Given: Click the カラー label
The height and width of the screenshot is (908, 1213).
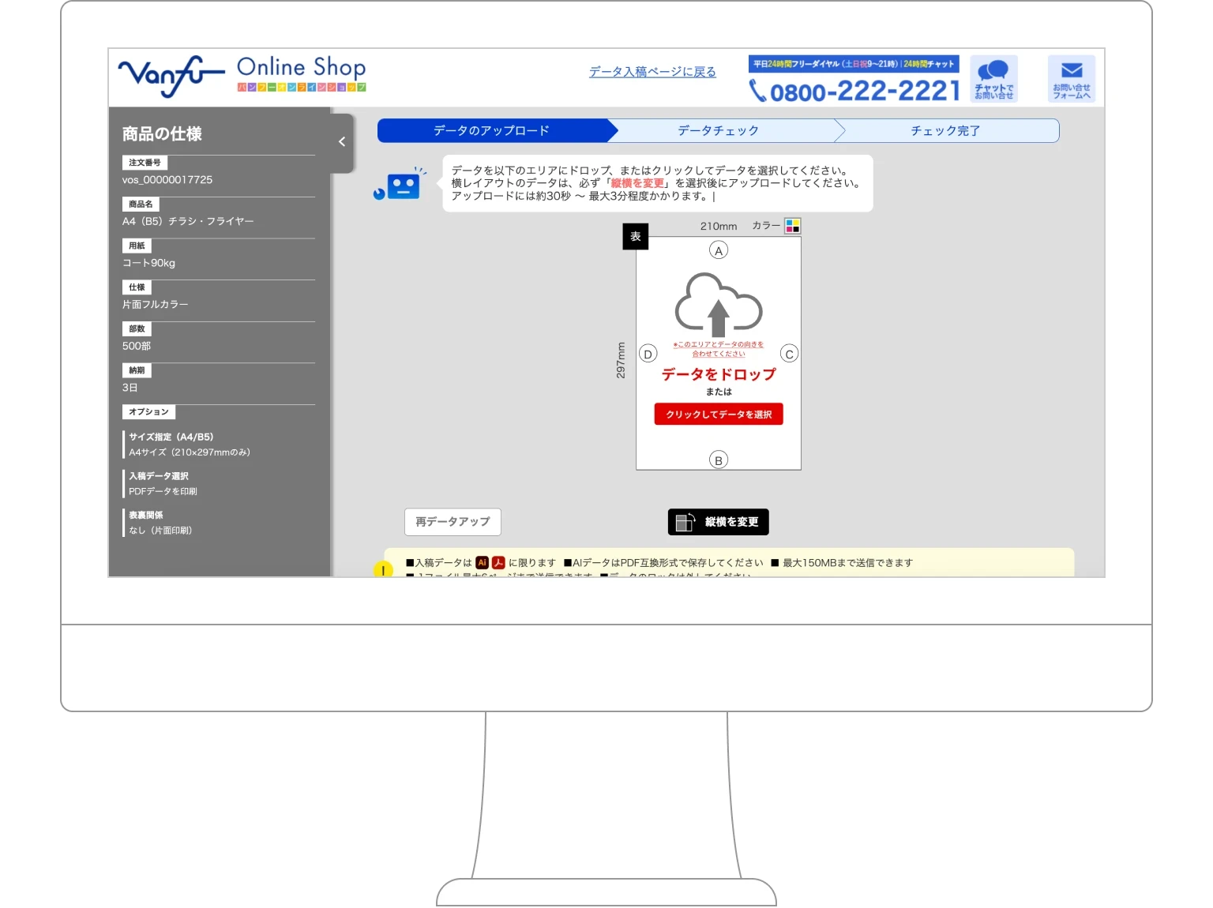Looking at the screenshot, I should (x=766, y=226).
